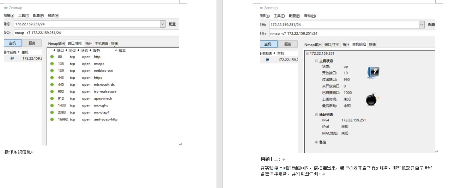This screenshot has height=188, width=467.
Task: Click the 问题十二 heading in document
Action: tap(271, 159)
